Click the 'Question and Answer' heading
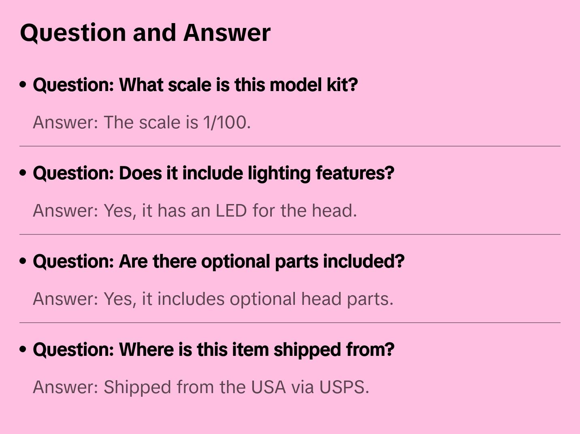580x434 pixels. [145, 33]
